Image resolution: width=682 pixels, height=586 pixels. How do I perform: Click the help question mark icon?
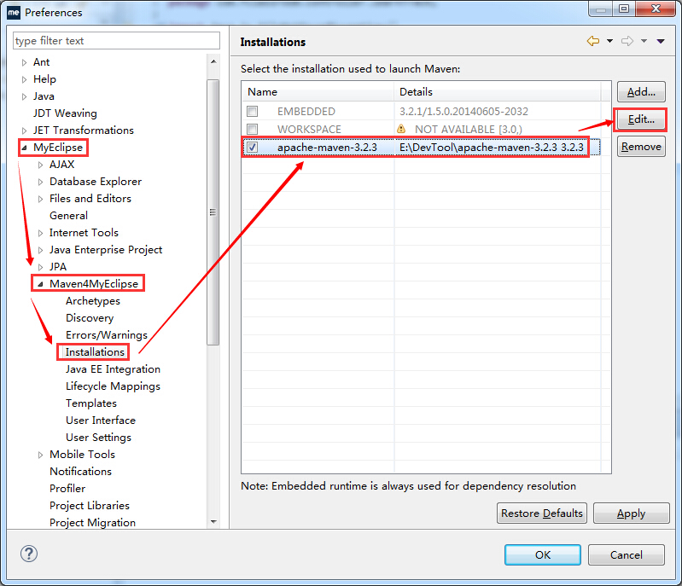[x=29, y=554]
